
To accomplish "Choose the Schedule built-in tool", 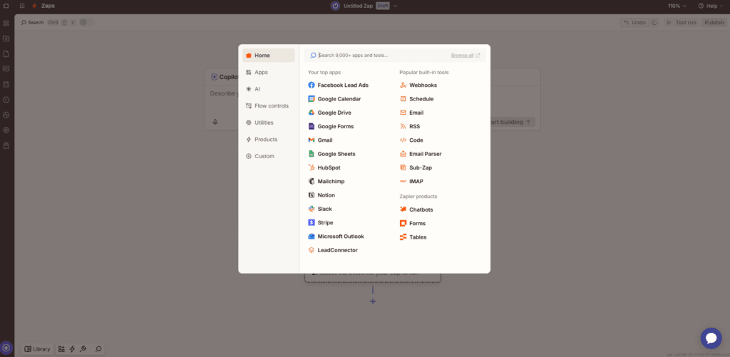I will coord(416,98).
